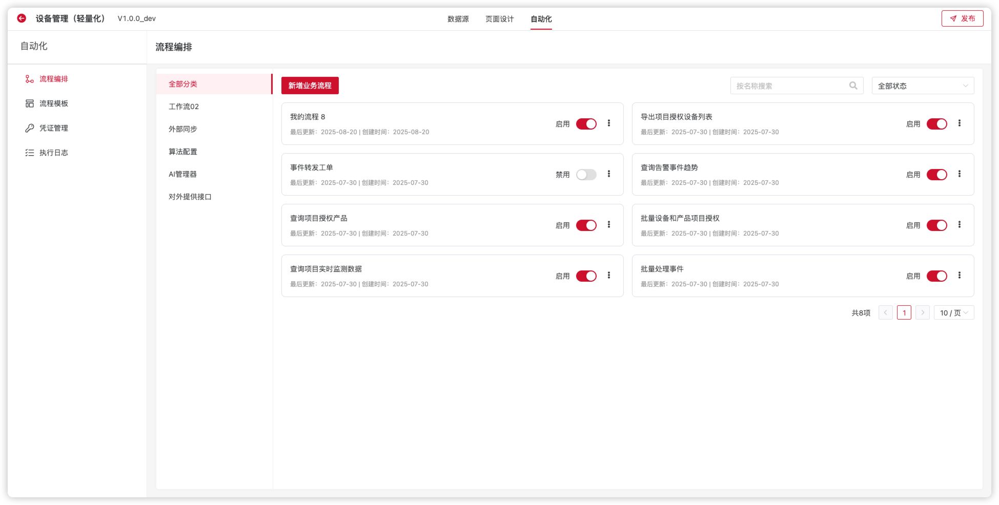Viewport: 999px width, 505px height.
Task: Disable the 我的流程 8 toggle
Action: click(586, 124)
